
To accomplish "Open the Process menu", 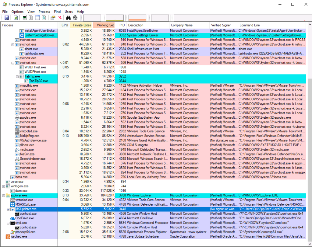I will pyautogui.click(x=44, y=12).
